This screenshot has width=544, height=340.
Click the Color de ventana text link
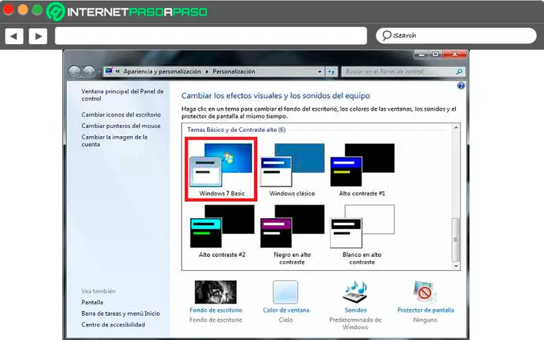pyautogui.click(x=286, y=310)
